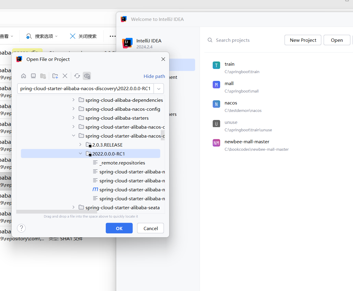Viewport: 353px width, 291px height.
Task: Close the Open File or Project dialog
Action: [163, 59]
